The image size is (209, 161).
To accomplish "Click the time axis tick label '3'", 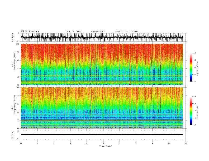I will tap(70, 143).
